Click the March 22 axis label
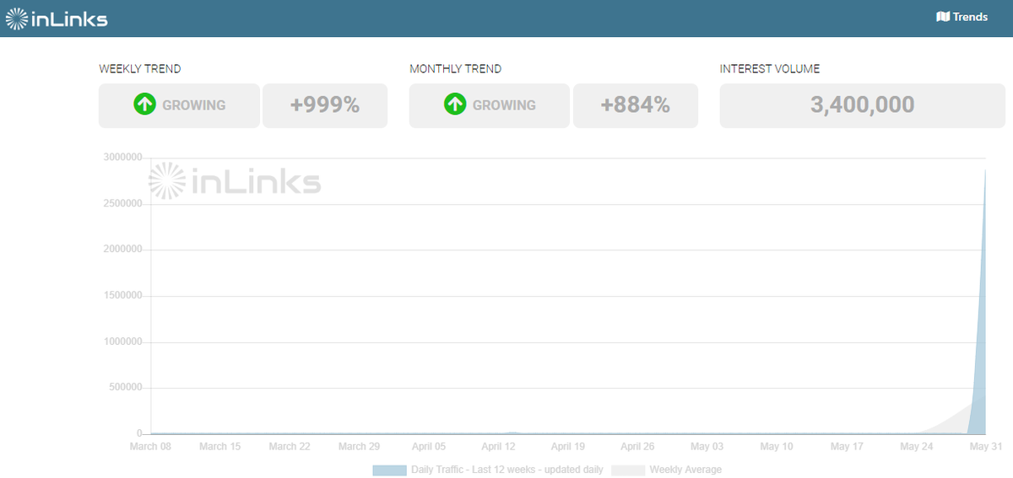This screenshot has height=478, width=1013. click(290, 447)
